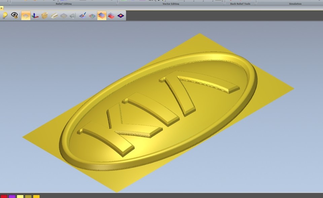The height and width of the screenshot is (198, 323).
Task: Click the grey relief with down-arrow icon
Action: click(x=73, y=16)
